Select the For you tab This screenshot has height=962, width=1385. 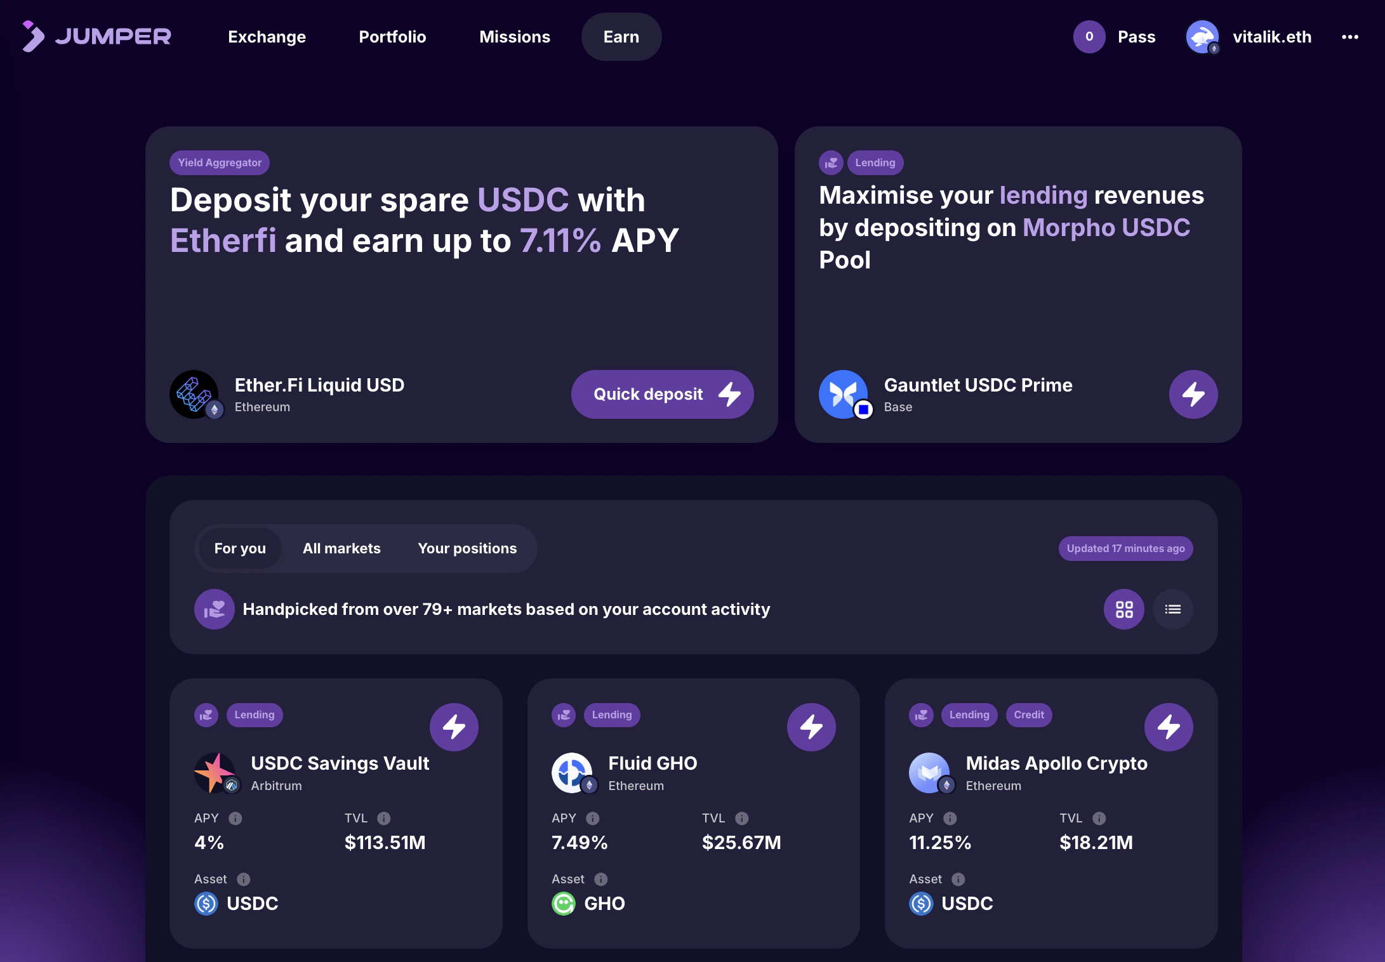[240, 548]
